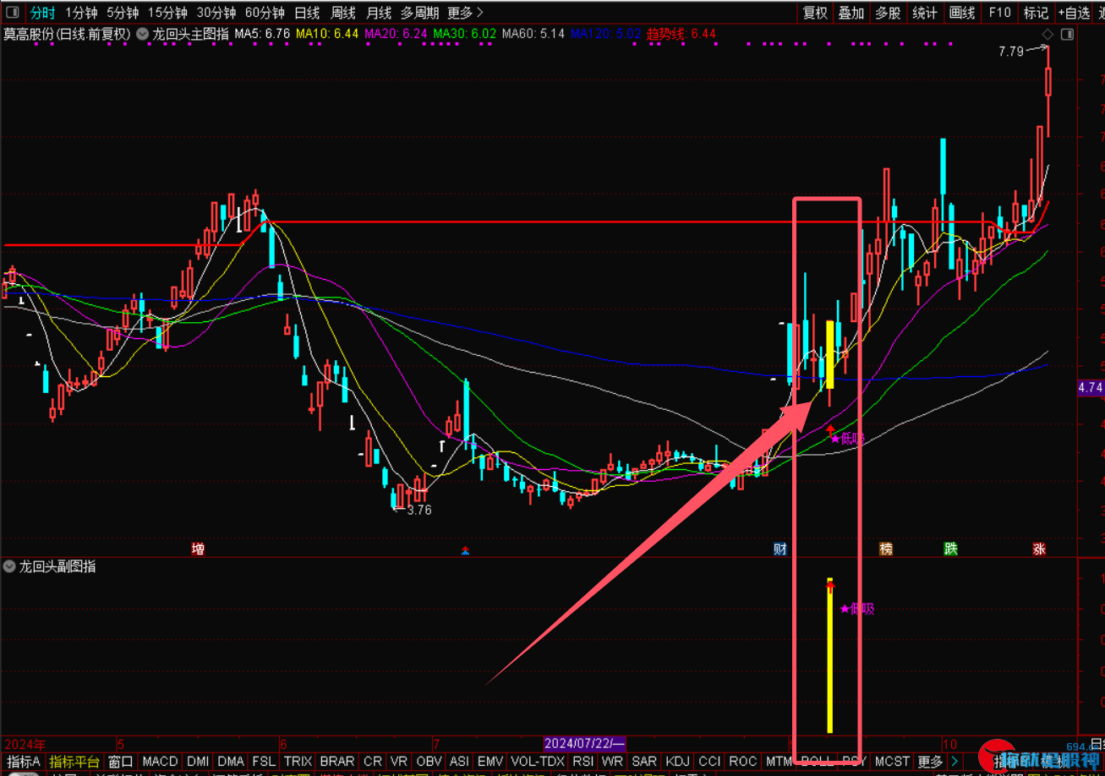Select KDJ indicator
This screenshot has width=1105, height=776.
pos(678,762)
